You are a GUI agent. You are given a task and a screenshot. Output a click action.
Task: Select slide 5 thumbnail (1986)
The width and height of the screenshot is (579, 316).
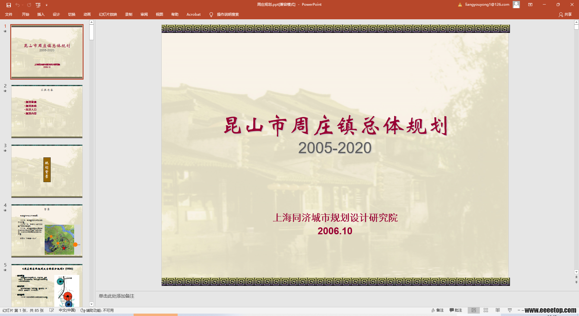click(47, 285)
